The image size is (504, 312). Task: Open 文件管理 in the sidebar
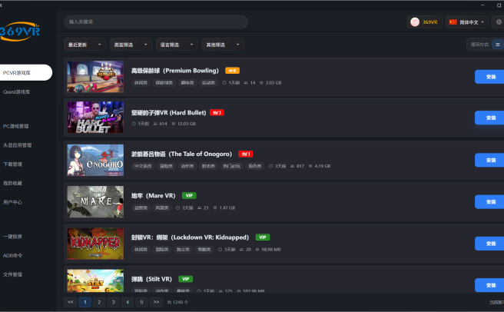(12, 274)
